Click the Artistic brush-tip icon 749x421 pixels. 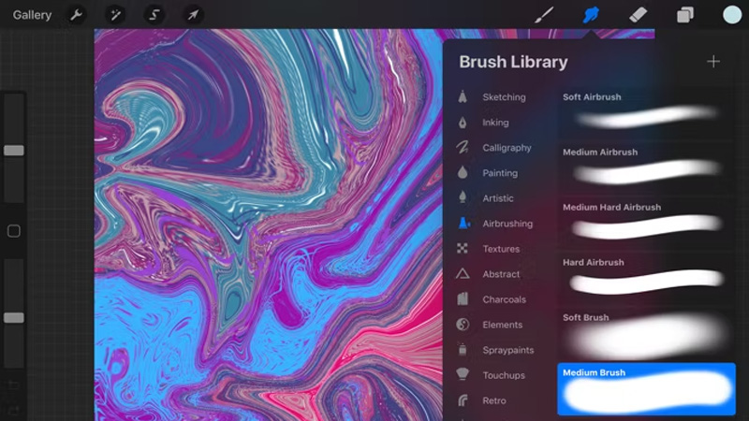click(463, 197)
